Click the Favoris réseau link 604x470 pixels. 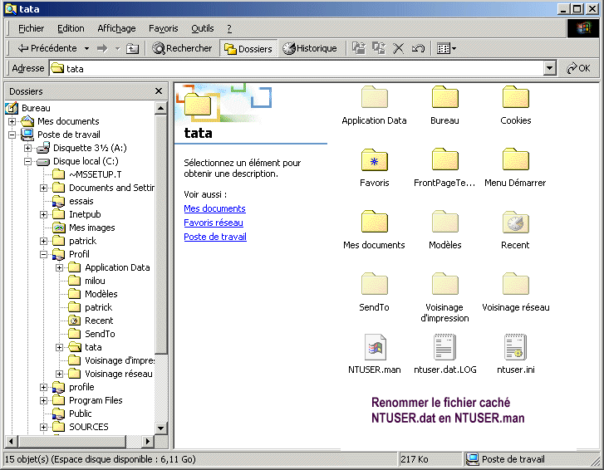[x=214, y=223]
